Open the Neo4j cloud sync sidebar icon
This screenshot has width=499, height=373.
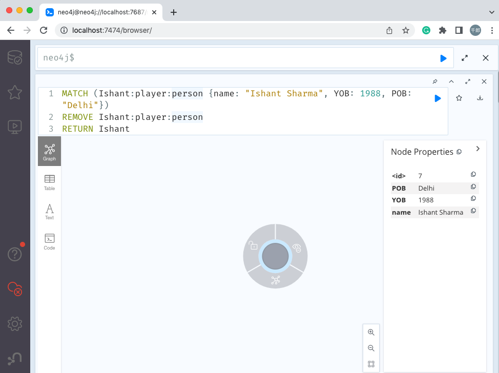[15, 288]
